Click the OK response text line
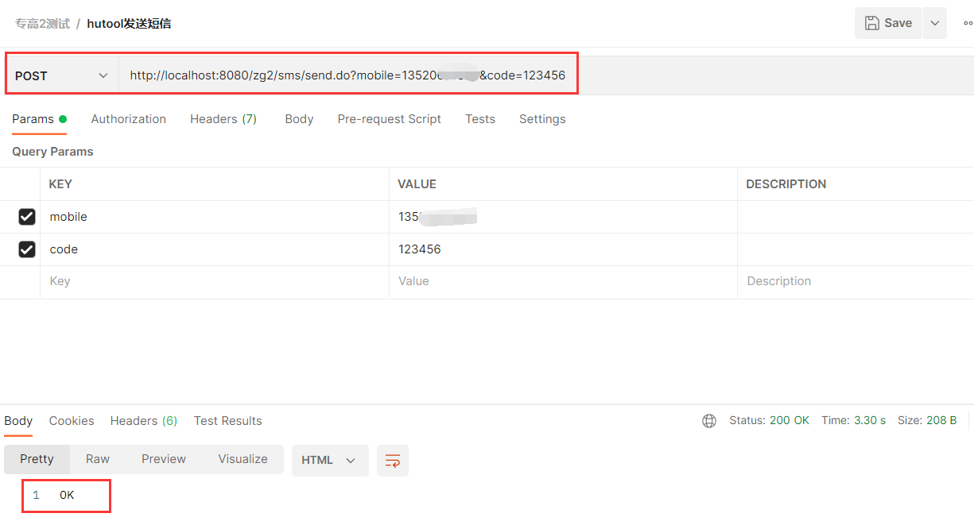The height and width of the screenshot is (525, 974). tap(67, 495)
